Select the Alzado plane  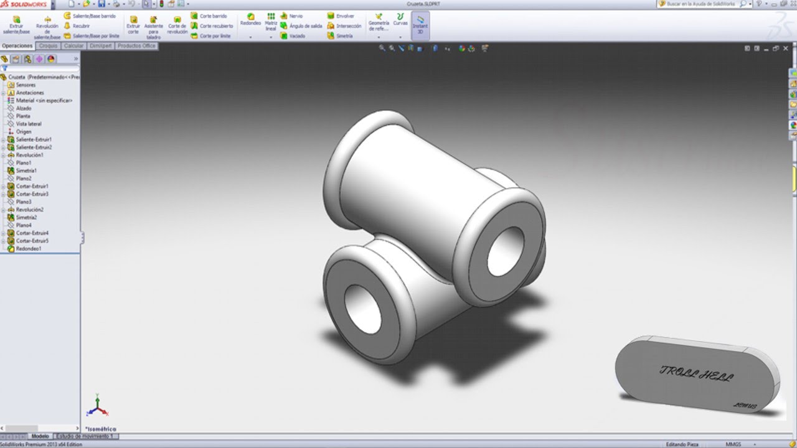pos(19,108)
